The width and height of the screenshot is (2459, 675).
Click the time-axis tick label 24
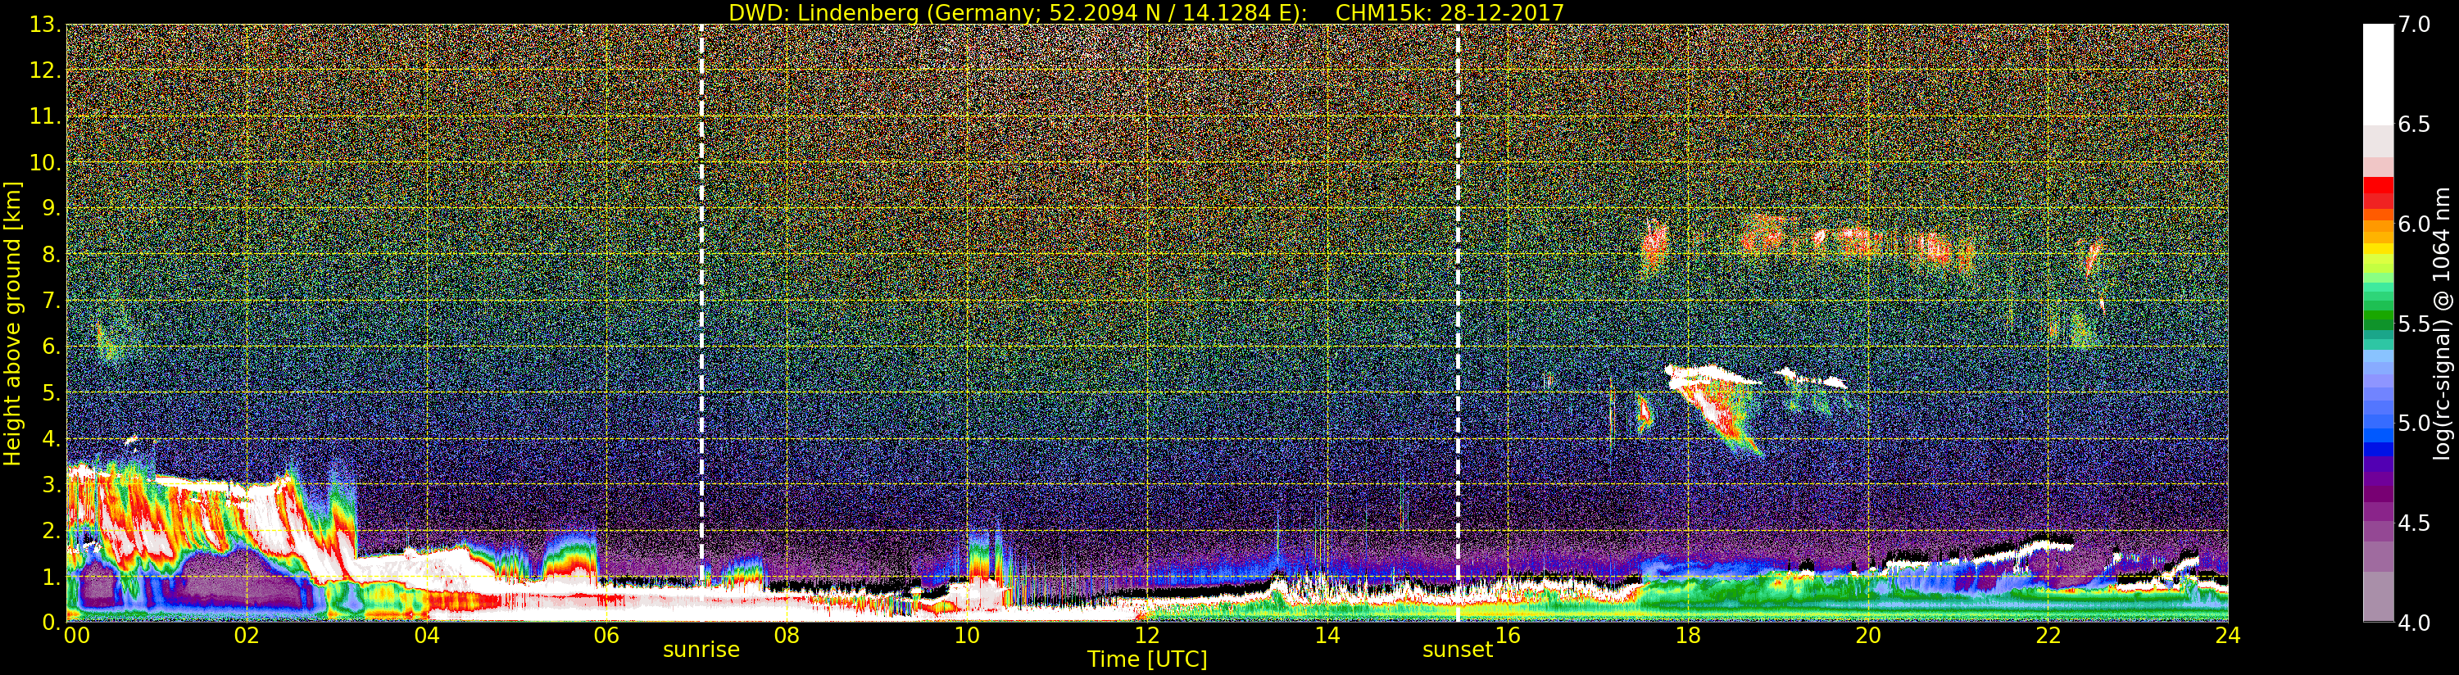[2228, 636]
